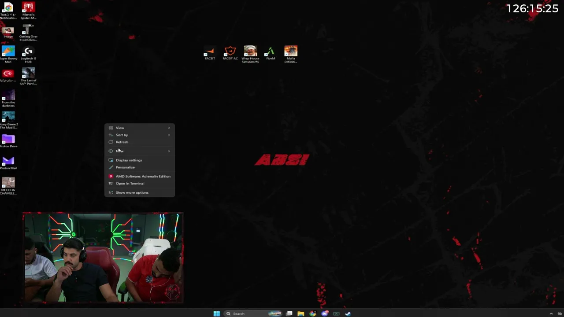The width and height of the screenshot is (564, 317).
Task: Select the Super Bunny Man shortcut
Action: pos(8,55)
